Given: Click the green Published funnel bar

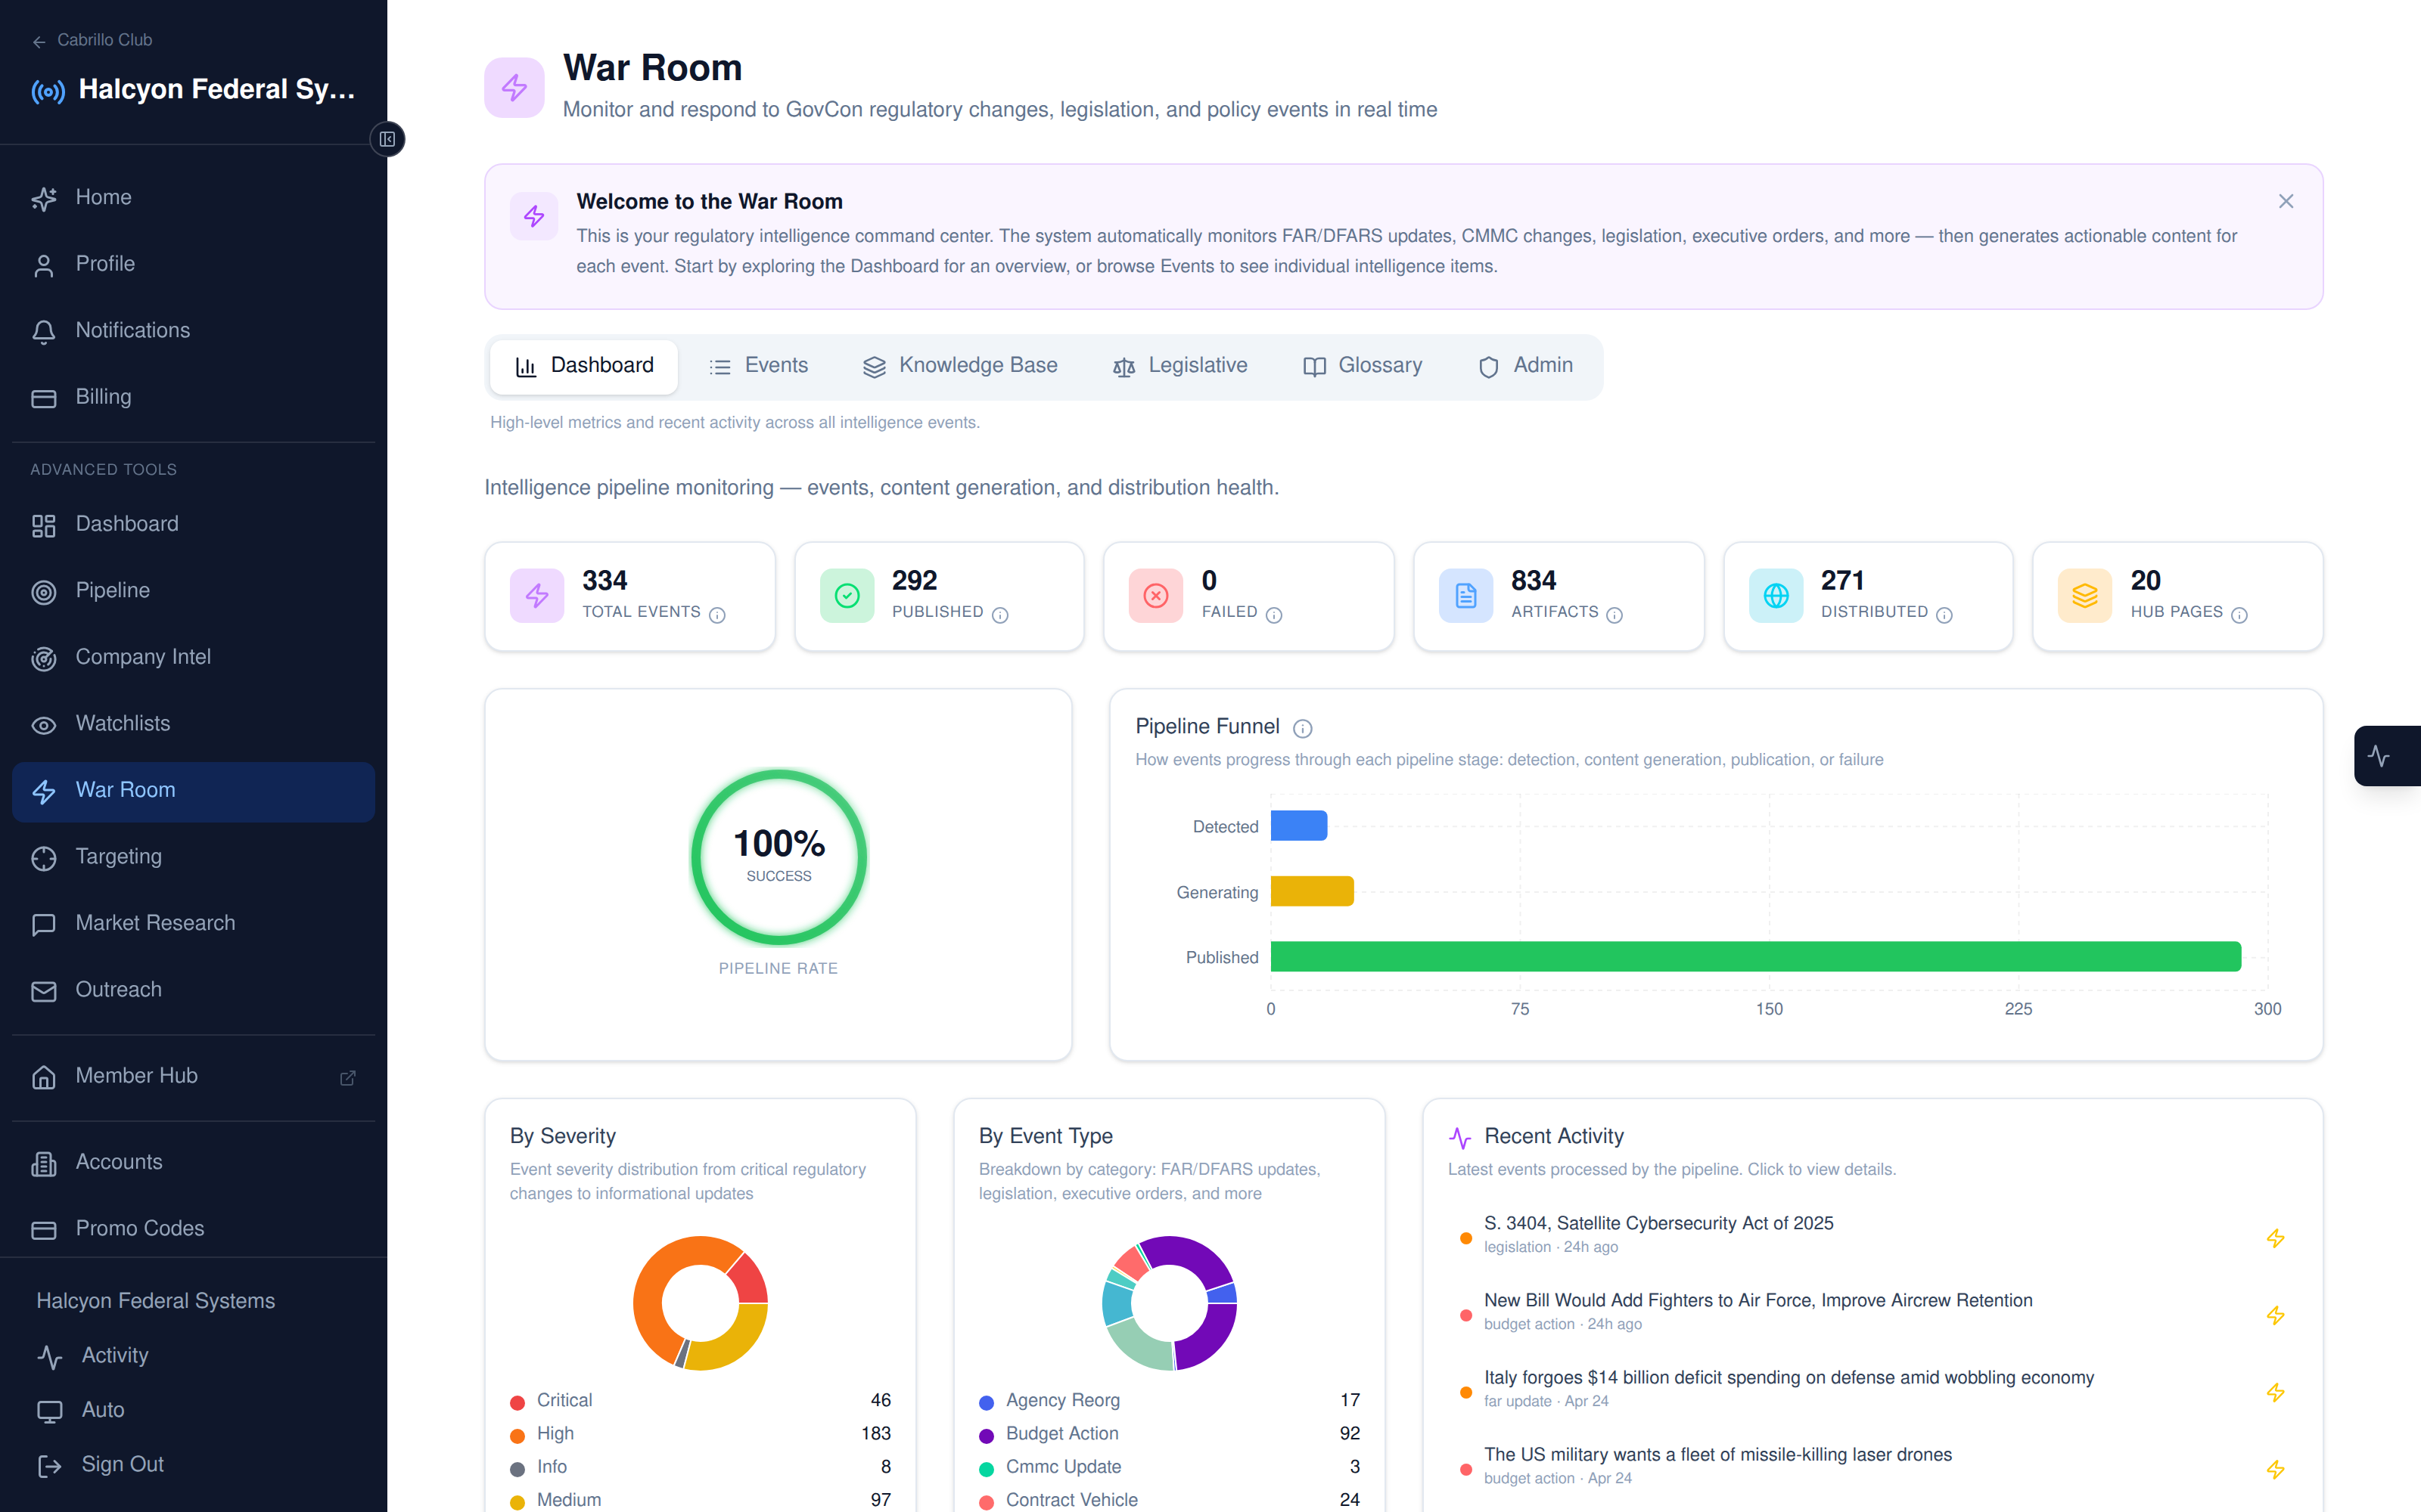Looking at the screenshot, I should (x=1754, y=957).
